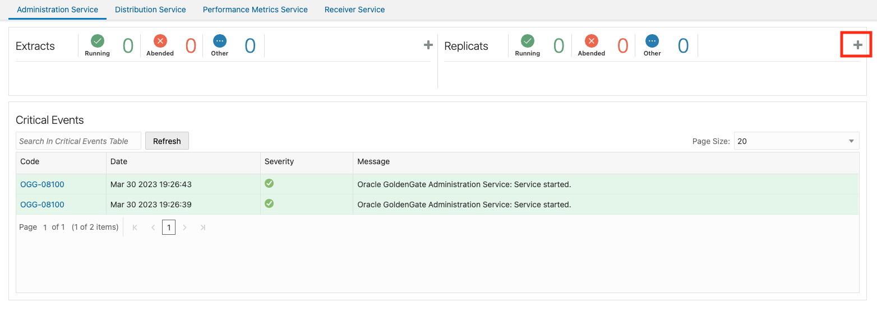The image size is (877, 311).
Task: Click the Replicats Running green checkmark icon
Action: [x=528, y=41]
